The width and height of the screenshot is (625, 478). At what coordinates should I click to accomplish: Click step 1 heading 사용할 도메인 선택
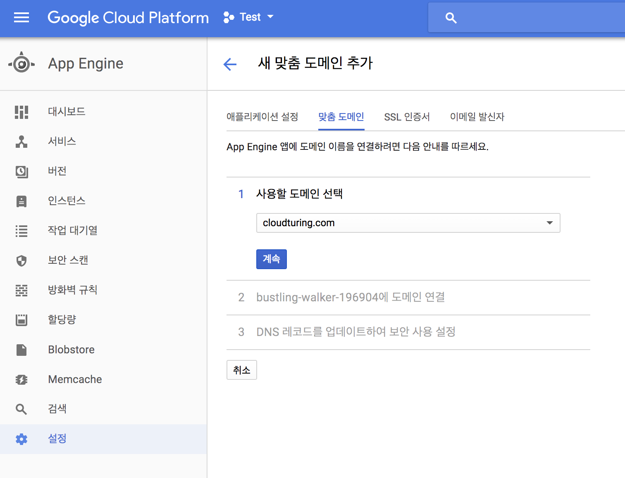pos(299,194)
